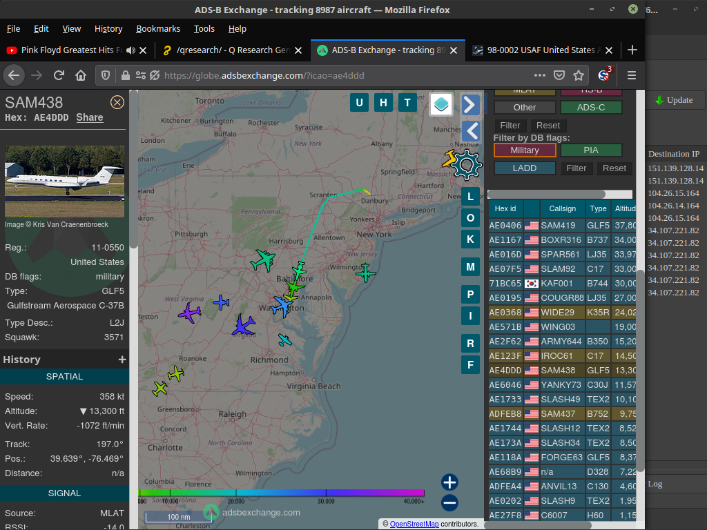Toggle the O map option button
This screenshot has width=707, height=530.
[470, 217]
